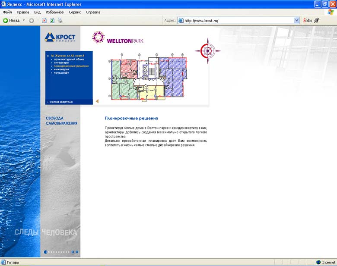Click the Wellton Park logo
The width and height of the screenshot is (337, 266).
118,38
